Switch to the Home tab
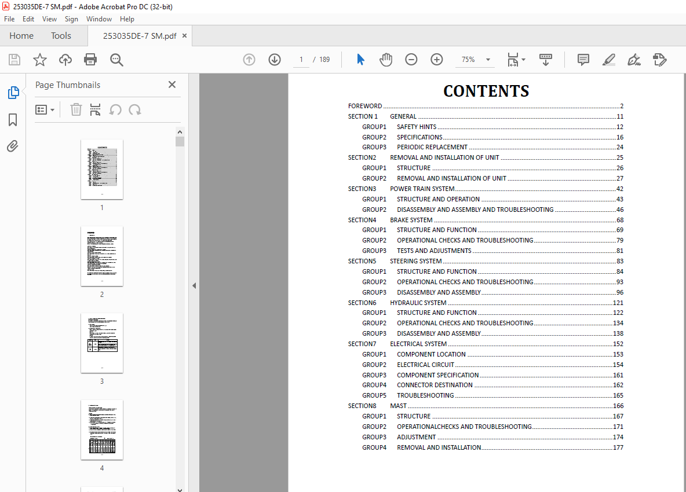 21,36
